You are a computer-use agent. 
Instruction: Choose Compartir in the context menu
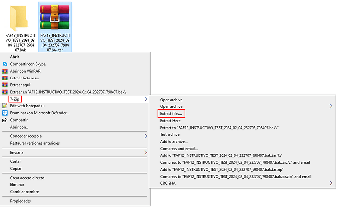[19, 120]
